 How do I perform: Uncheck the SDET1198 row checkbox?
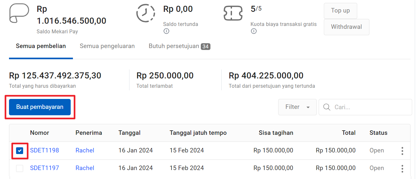click(20, 151)
